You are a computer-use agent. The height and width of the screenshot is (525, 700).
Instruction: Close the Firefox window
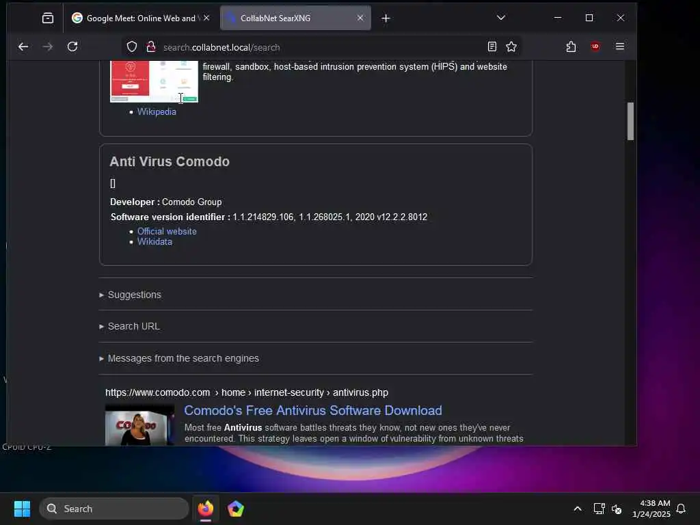pos(621,18)
